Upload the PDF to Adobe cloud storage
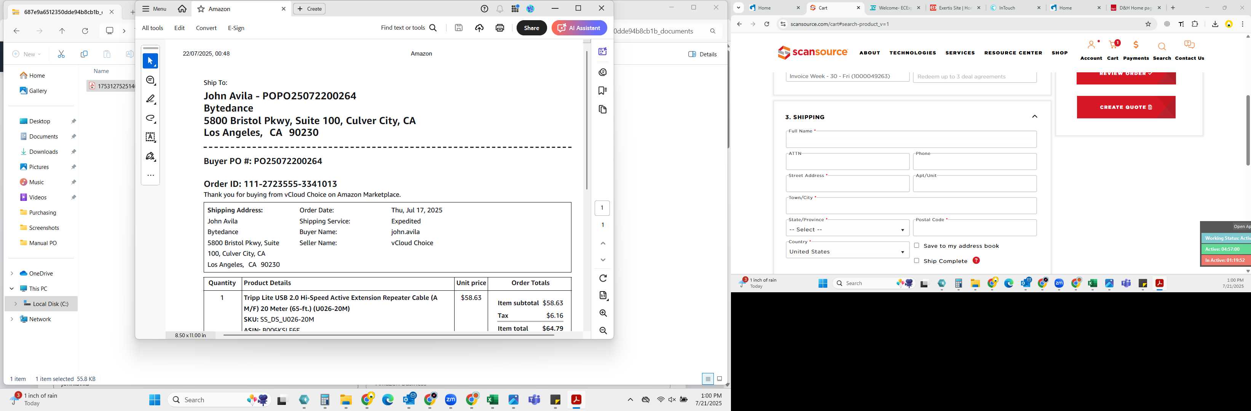 pos(479,28)
